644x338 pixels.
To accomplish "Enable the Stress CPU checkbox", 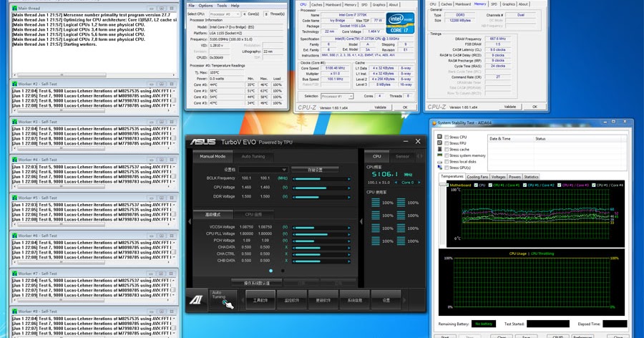I will tap(447, 136).
